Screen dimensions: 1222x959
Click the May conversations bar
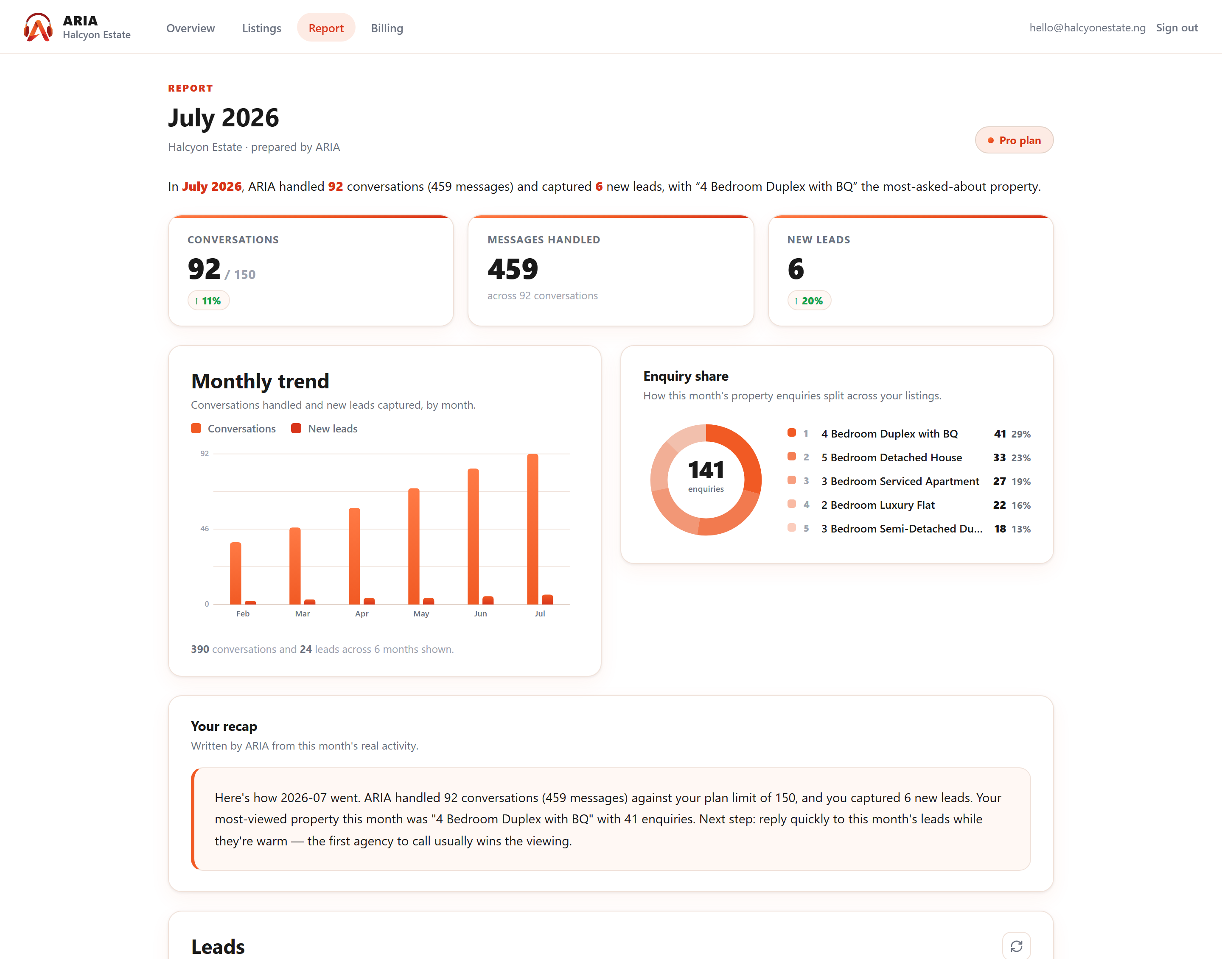click(414, 546)
